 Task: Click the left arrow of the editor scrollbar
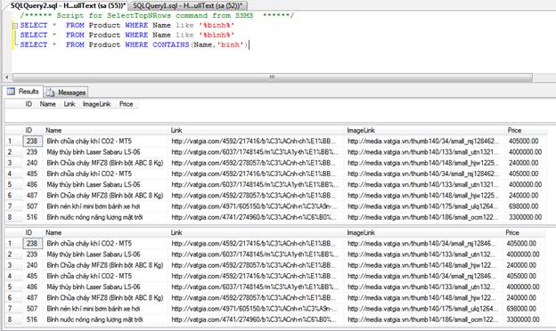tap(7, 77)
